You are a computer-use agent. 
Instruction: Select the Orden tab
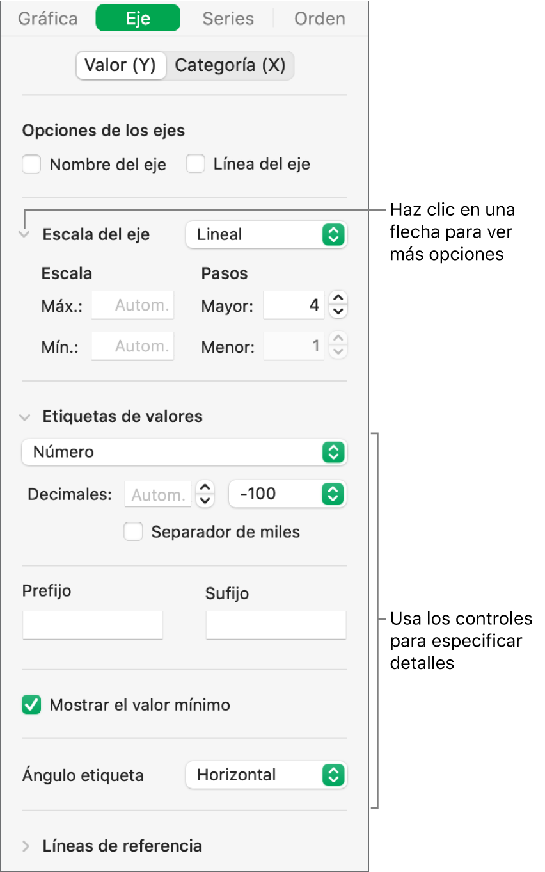319,19
